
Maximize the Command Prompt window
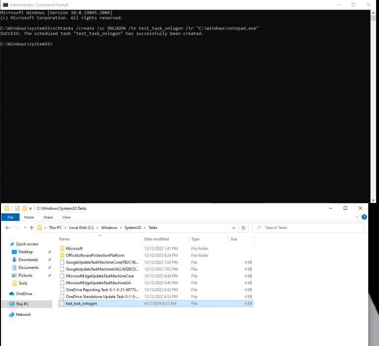[353, 4]
